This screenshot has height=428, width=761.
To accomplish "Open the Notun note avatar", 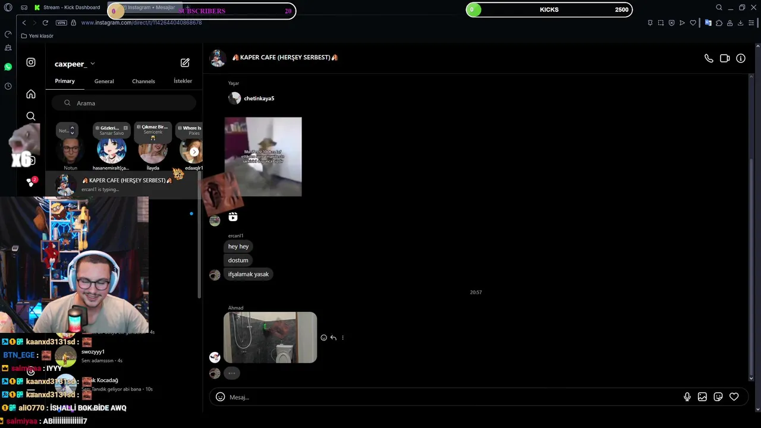I will (70, 152).
